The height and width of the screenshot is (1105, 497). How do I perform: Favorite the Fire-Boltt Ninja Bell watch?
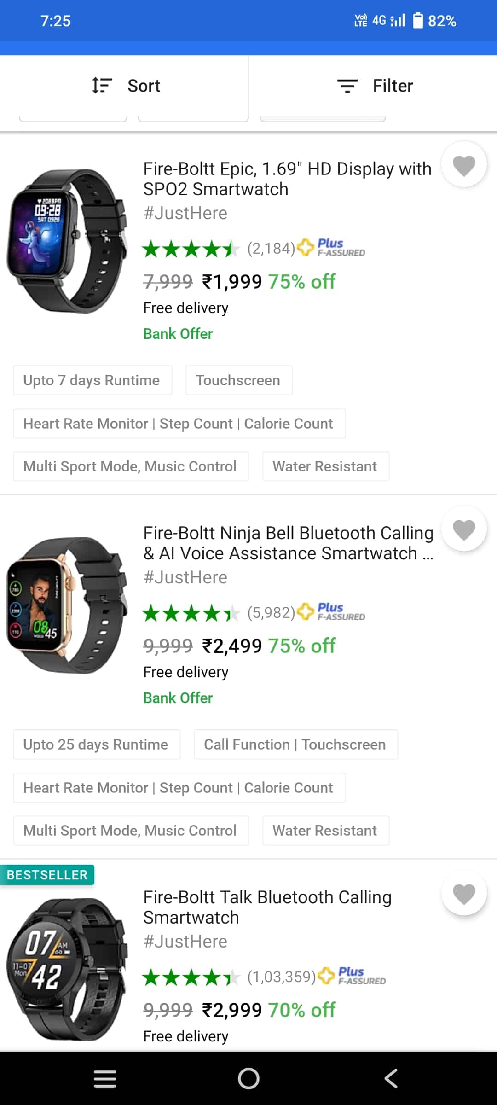click(464, 529)
